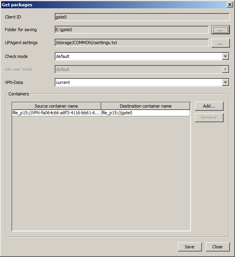This screenshot has height=257, width=235.
Task: Click the Close button at dialog bottom
Action: coord(218,247)
